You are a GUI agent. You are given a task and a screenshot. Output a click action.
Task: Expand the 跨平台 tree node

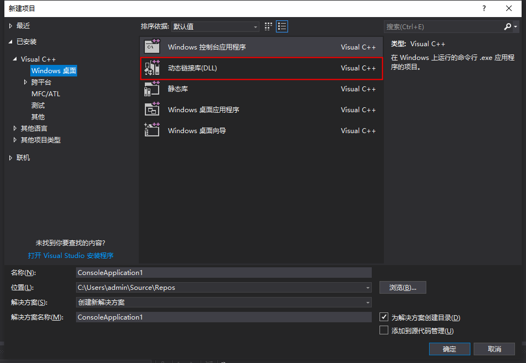(25, 82)
